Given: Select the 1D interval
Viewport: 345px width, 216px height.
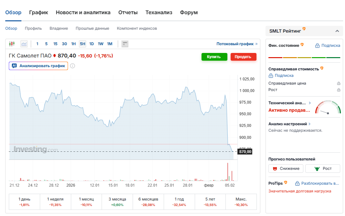Looking at the screenshot, I should click(x=92, y=44).
